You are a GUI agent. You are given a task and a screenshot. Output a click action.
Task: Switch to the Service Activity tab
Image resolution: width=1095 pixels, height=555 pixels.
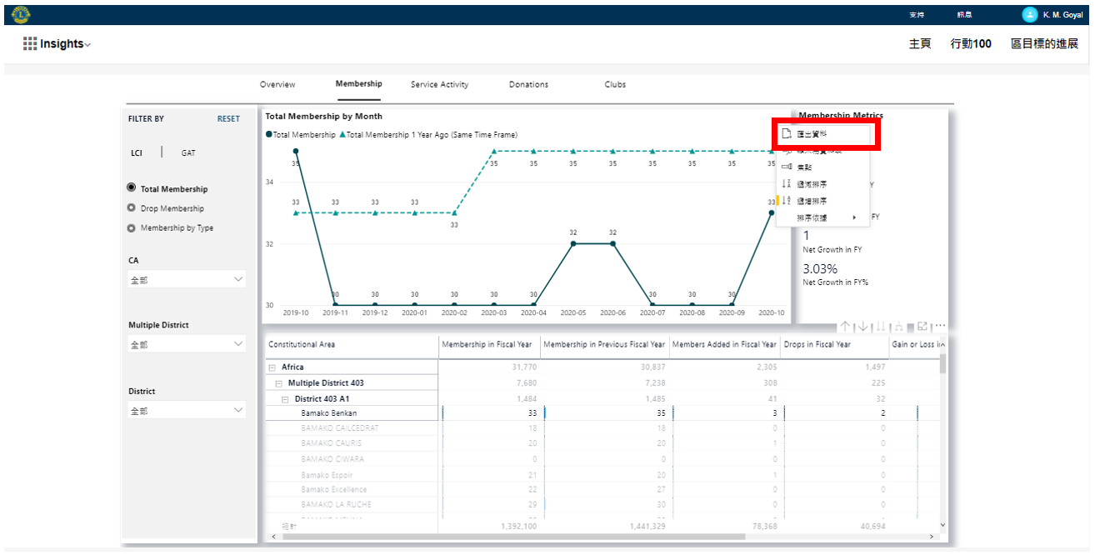pyautogui.click(x=439, y=84)
